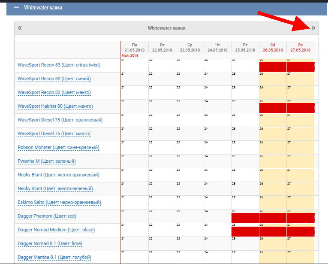The height and width of the screenshot is (264, 328).
Task: Open WaveSport Habitat 80 (Цвет: манго) link
Action: point(55,106)
